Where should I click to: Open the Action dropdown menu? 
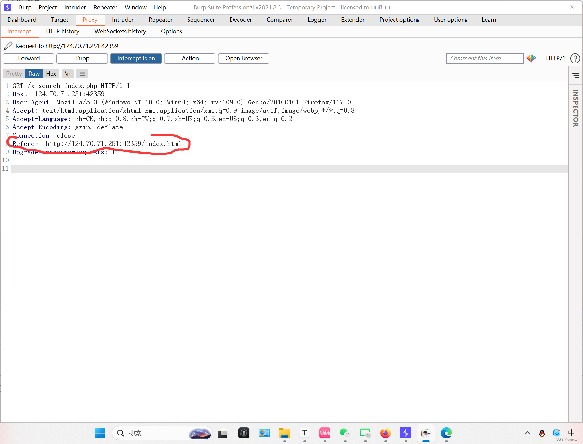pos(190,58)
